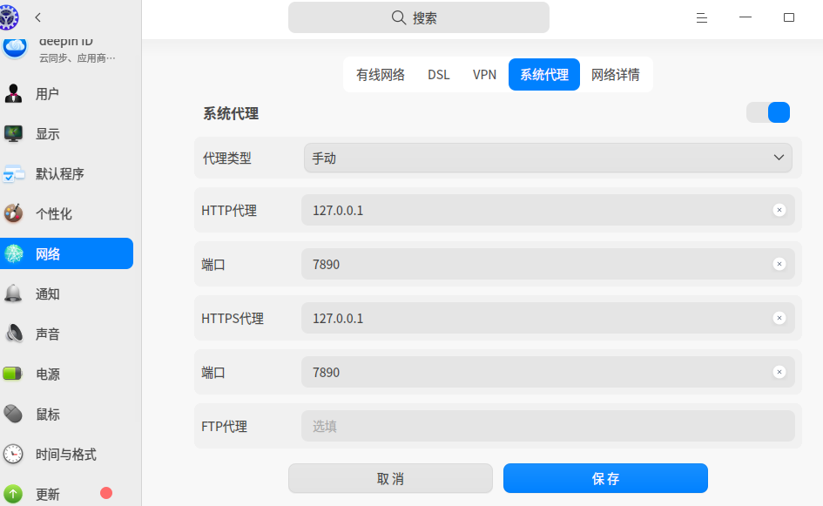Image resolution: width=823 pixels, height=506 pixels.
Task: Toggle the 系统代理 switch off
Action: point(768,112)
